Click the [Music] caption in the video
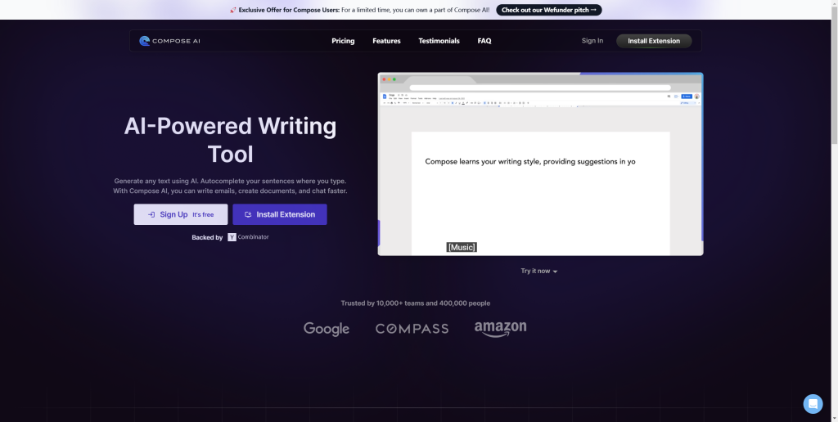Screen dimensions: 838x422 462,247
